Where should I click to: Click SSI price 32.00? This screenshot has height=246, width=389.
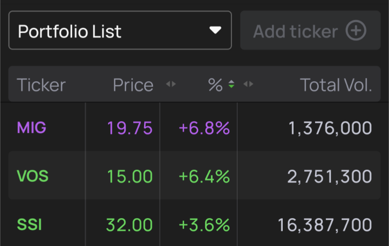tap(130, 224)
